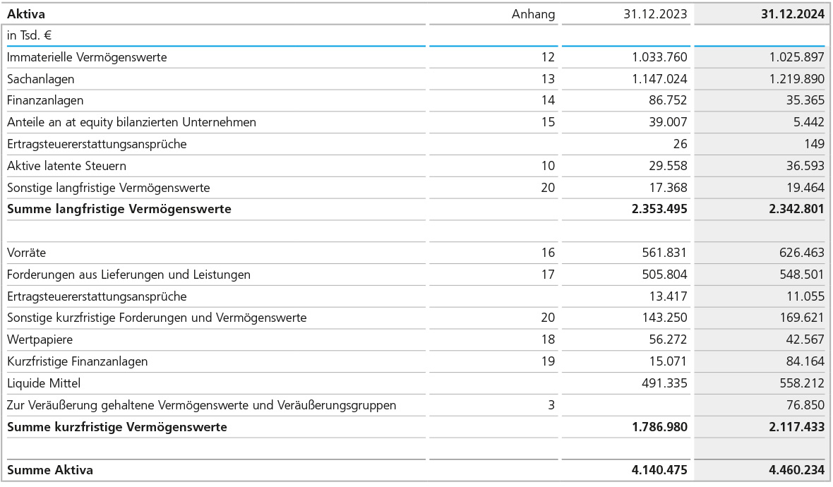
Task: Click the Aktiva column header
Action: [27, 13]
